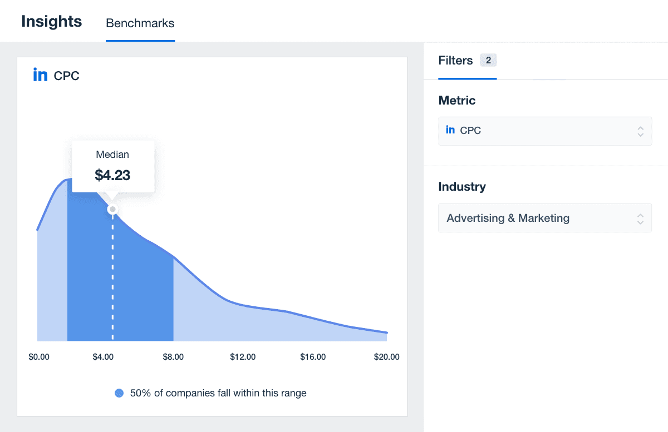Click the Median tooltip showing $4.23
668x432 pixels.
click(x=112, y=166)
